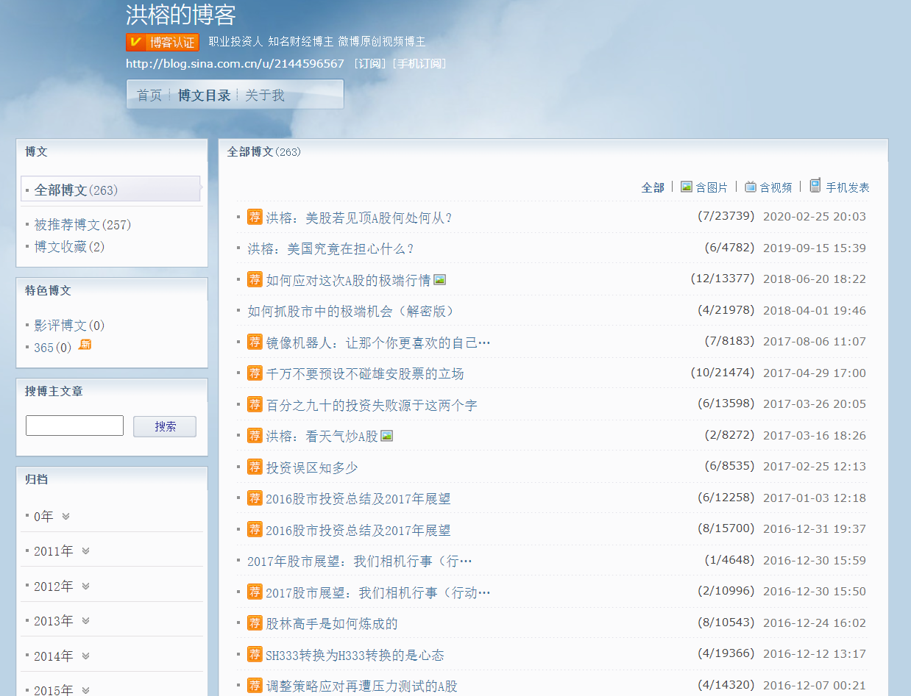Open the post dated 2016-12-31 19:37
This screenshot has width=911, height=696.
(358, 530)
